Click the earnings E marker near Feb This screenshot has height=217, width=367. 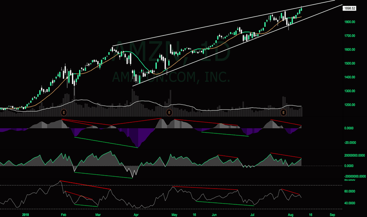pos(64,112)
